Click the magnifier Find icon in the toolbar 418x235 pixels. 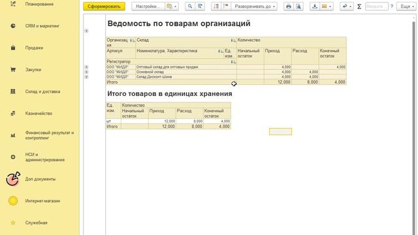pos(190,7)
